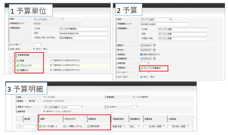This screenshot has width=228, height=135.
Task: Edit 警告設定 amount 50,000
Action: [x=150, y=126]
